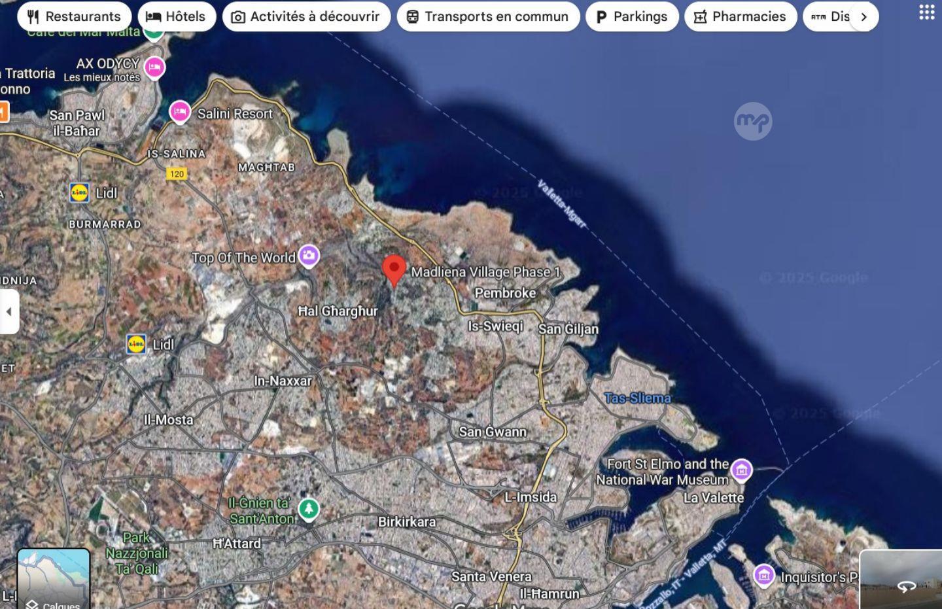Image resolution: width=942 pixels, height=609 pixels.
Task: Click the Fort St Elmo museum marker
Action: (x=741, y=469)
